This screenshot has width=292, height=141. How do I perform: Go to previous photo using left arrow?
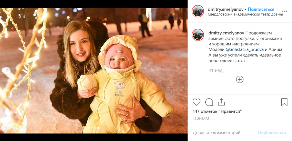pos(7,70)
